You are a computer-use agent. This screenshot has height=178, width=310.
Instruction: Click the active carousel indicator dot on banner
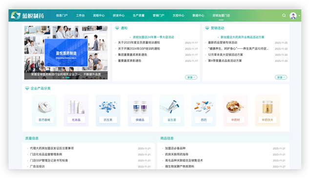(x=67, y=78)
